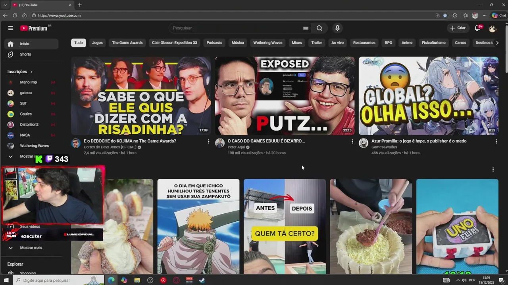Open the Ichigo Short thumbnail
Screen dimensions: 508x285
coord(198,226)
